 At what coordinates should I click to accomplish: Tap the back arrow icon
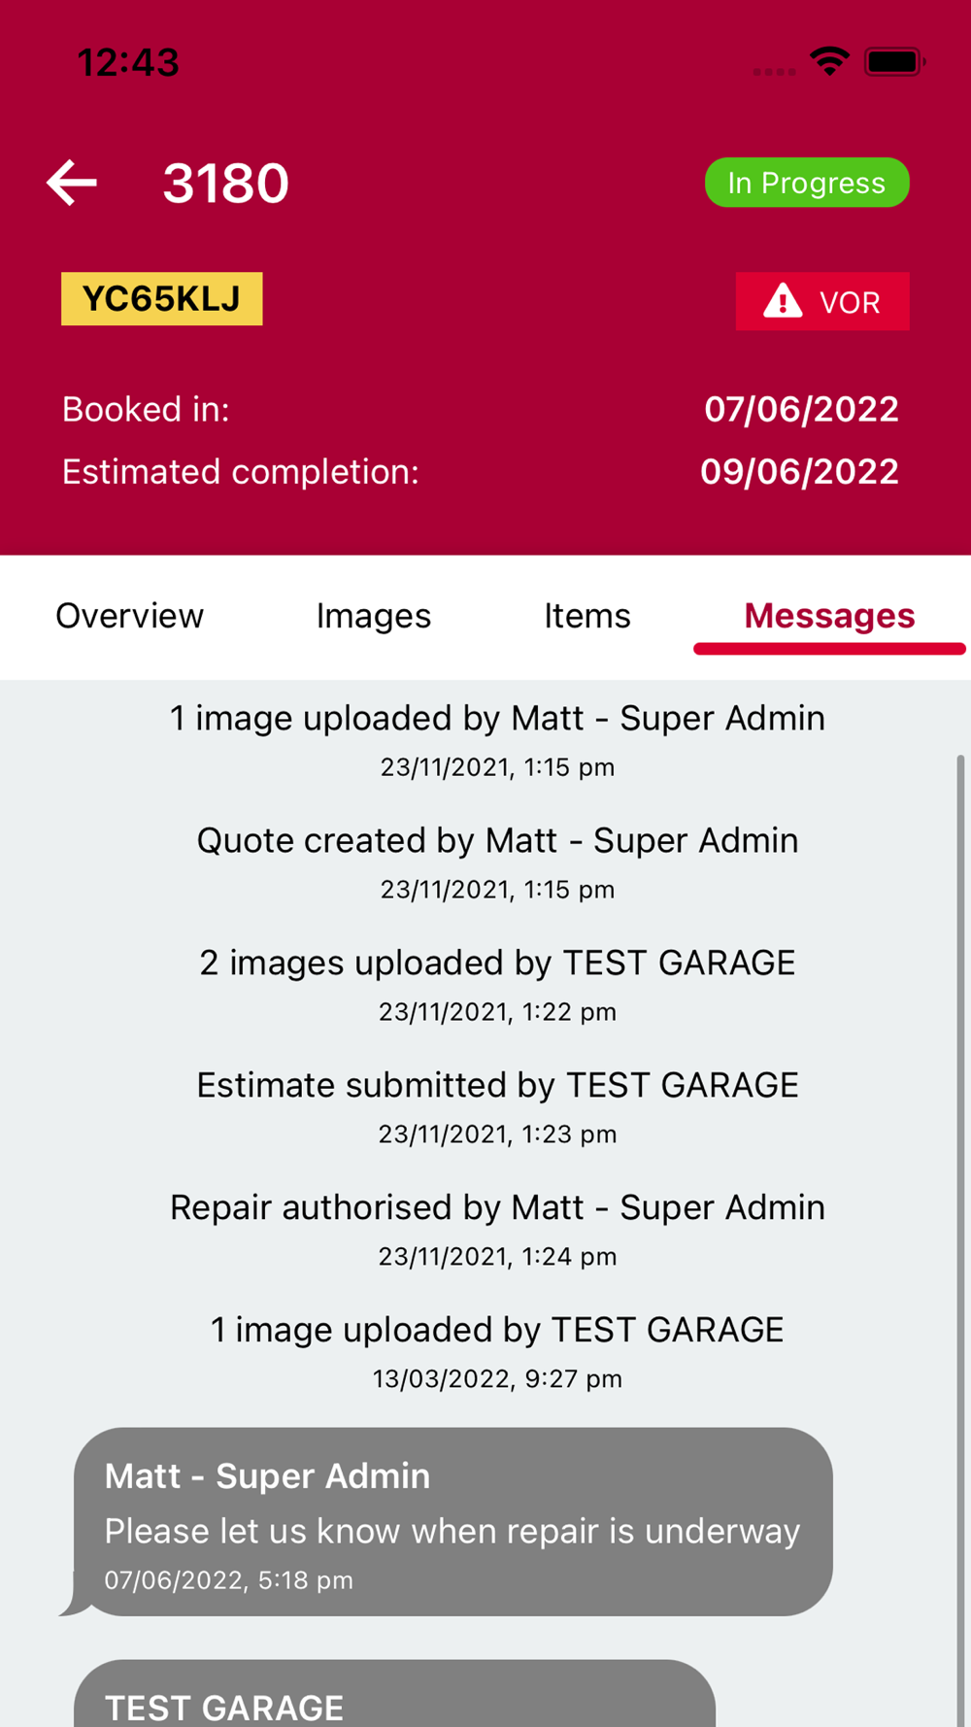(x=72, y=183)
